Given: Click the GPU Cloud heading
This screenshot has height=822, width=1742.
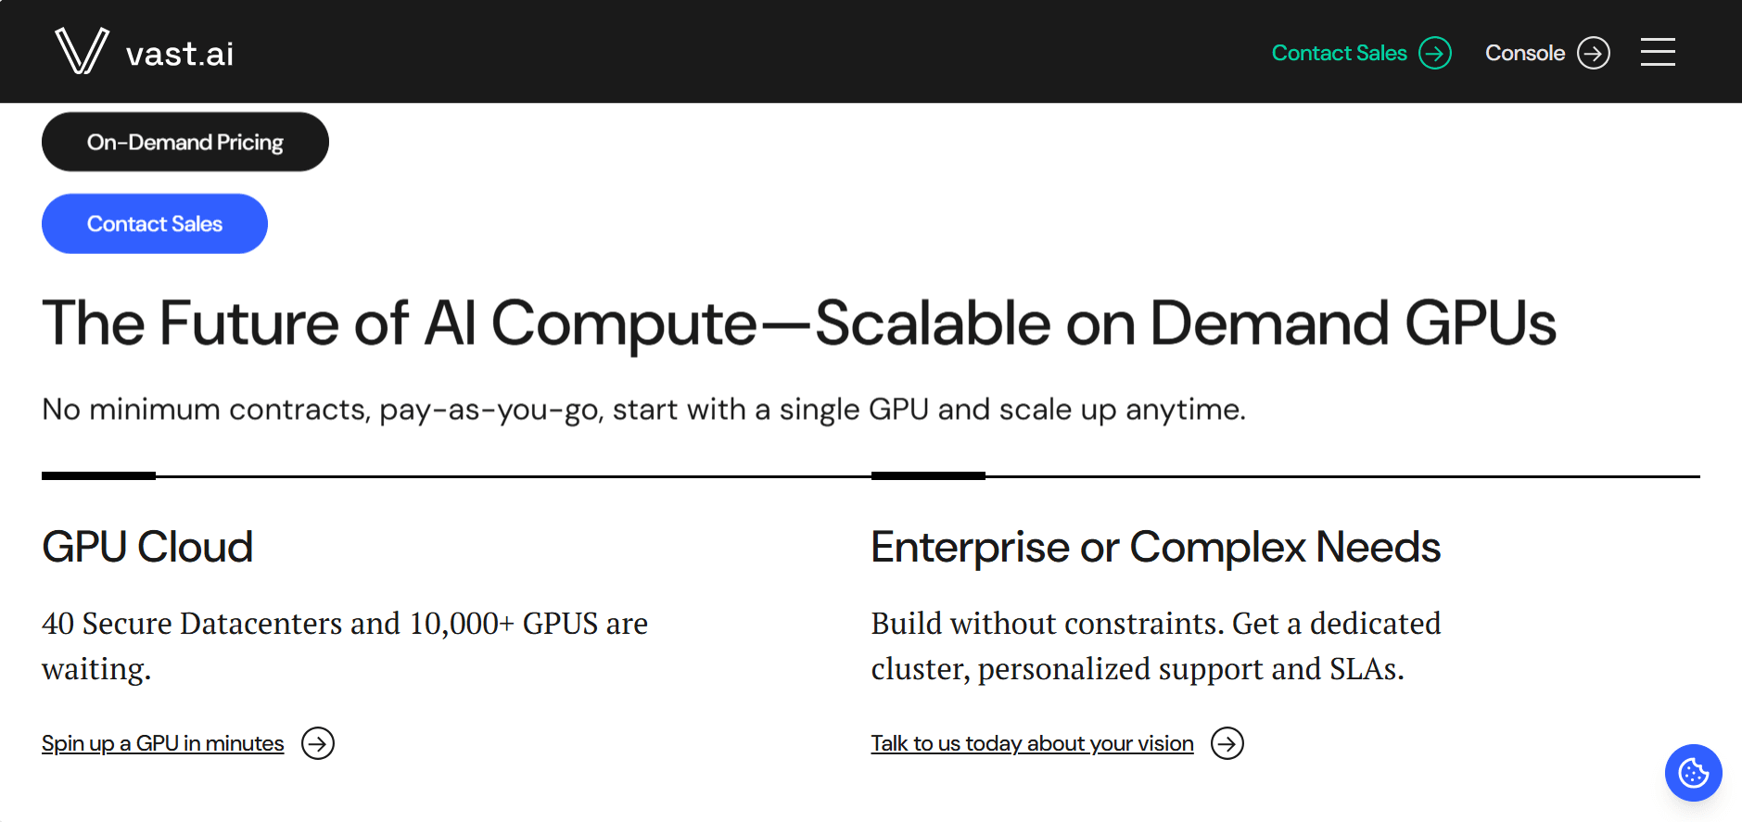Looking at the screenshot, I should pos(147,547).
